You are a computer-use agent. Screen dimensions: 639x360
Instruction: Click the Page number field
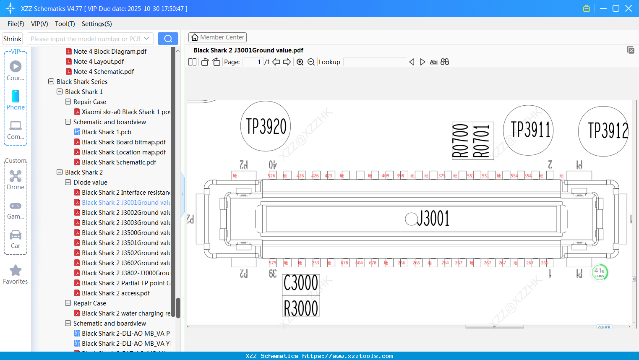[x=253, y=62]
